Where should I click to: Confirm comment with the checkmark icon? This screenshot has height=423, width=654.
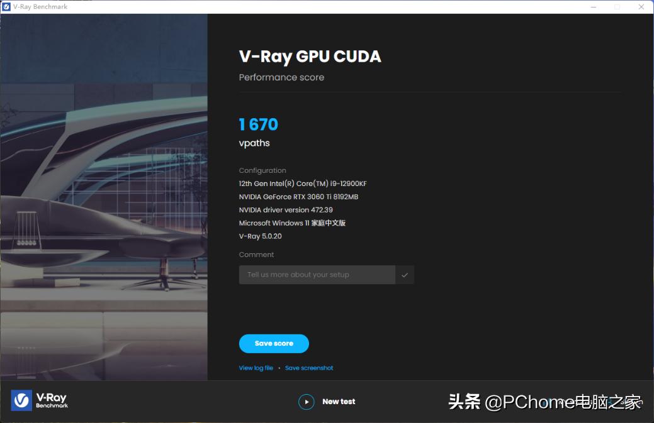(x=405, y=275)
